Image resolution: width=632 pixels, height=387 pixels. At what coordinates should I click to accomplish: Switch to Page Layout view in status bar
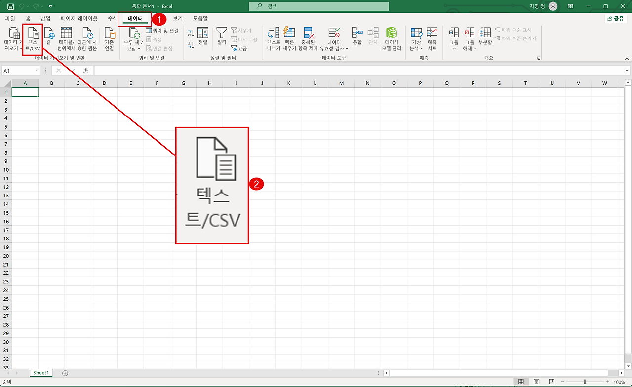click(536, 382)
